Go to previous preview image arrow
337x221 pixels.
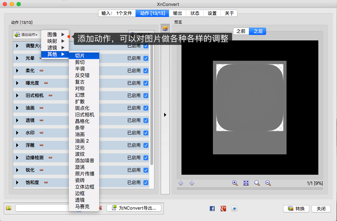click(x=181, y=183)
